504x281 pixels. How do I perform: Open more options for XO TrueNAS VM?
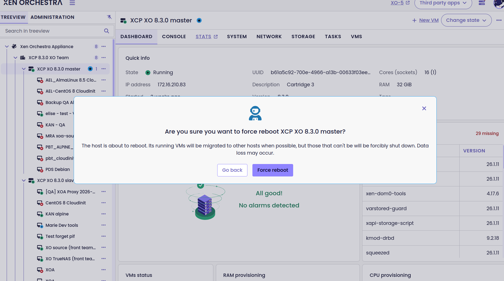click(x=104, y=259)
